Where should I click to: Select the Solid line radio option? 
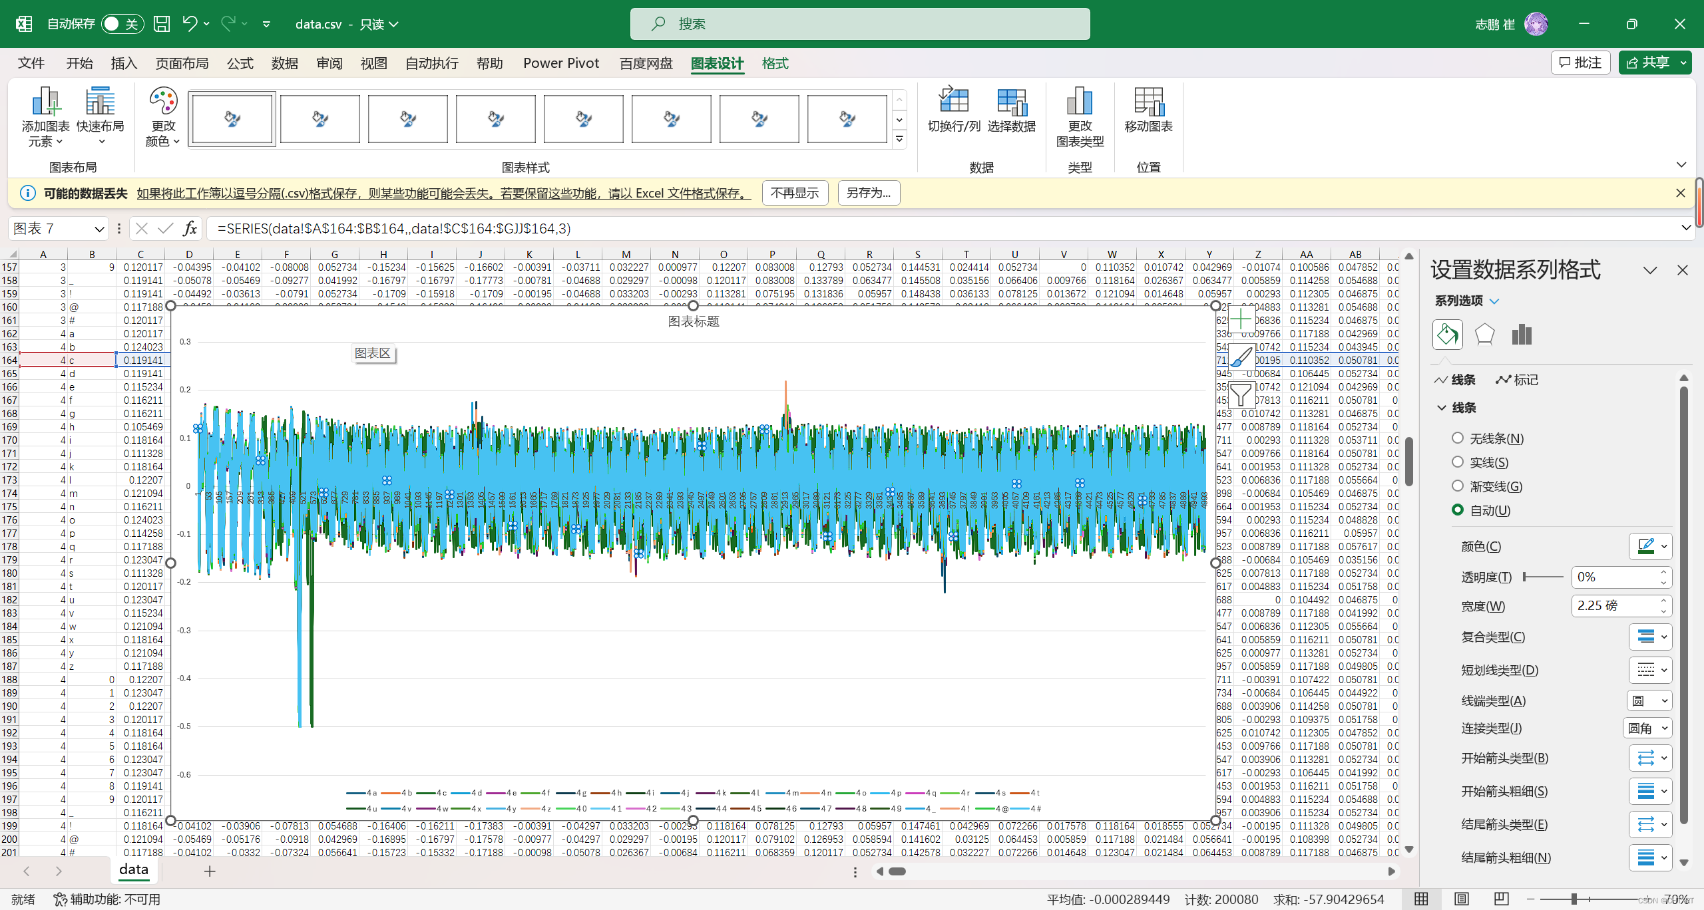click(x=1458, y=462)
